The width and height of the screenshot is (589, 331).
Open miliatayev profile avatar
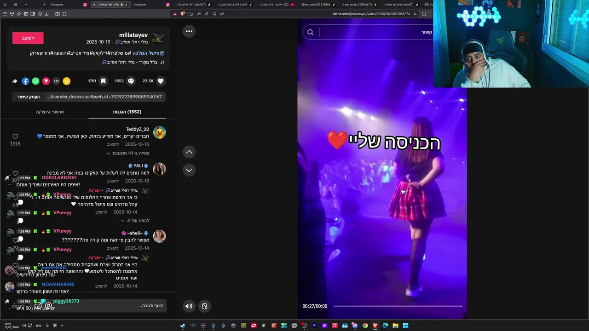click(x=158, y=38)
